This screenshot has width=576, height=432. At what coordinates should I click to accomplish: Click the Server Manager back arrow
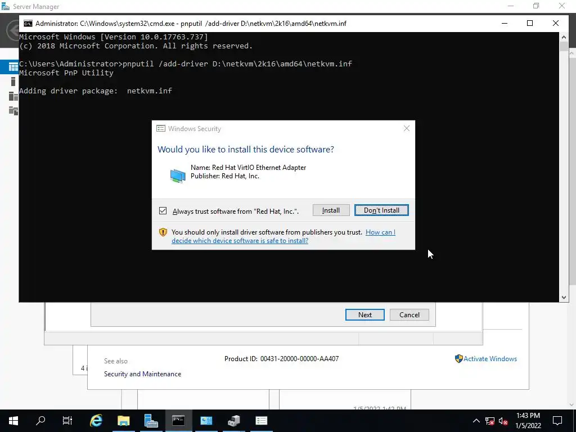13,31
